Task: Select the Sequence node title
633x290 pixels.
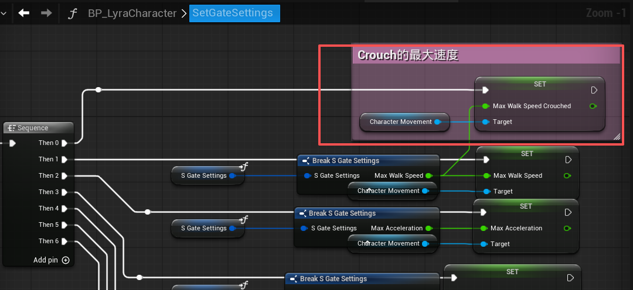Action: 33,127
